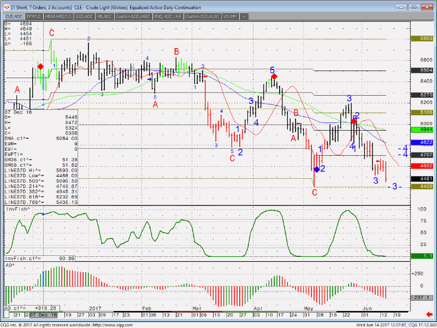Click the blue 4822 moving average value

[422, 143]
